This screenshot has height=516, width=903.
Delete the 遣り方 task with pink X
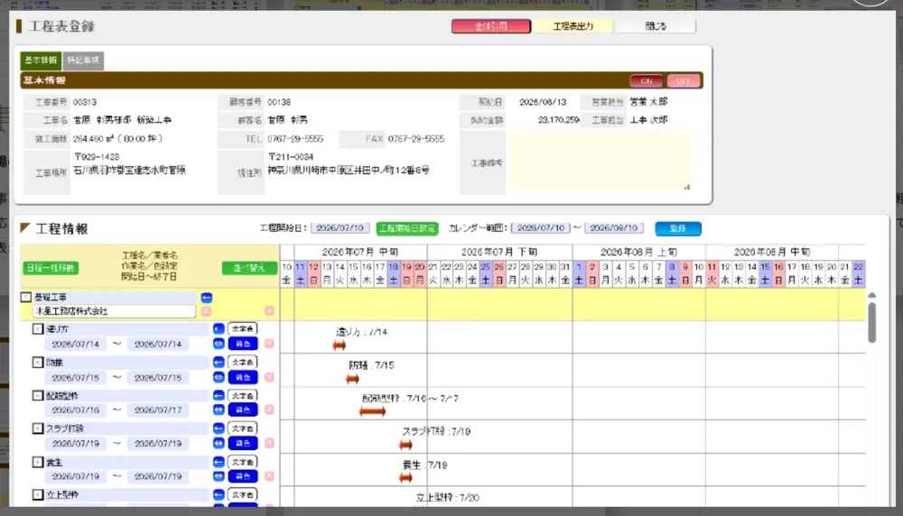(x=269, y=344)
